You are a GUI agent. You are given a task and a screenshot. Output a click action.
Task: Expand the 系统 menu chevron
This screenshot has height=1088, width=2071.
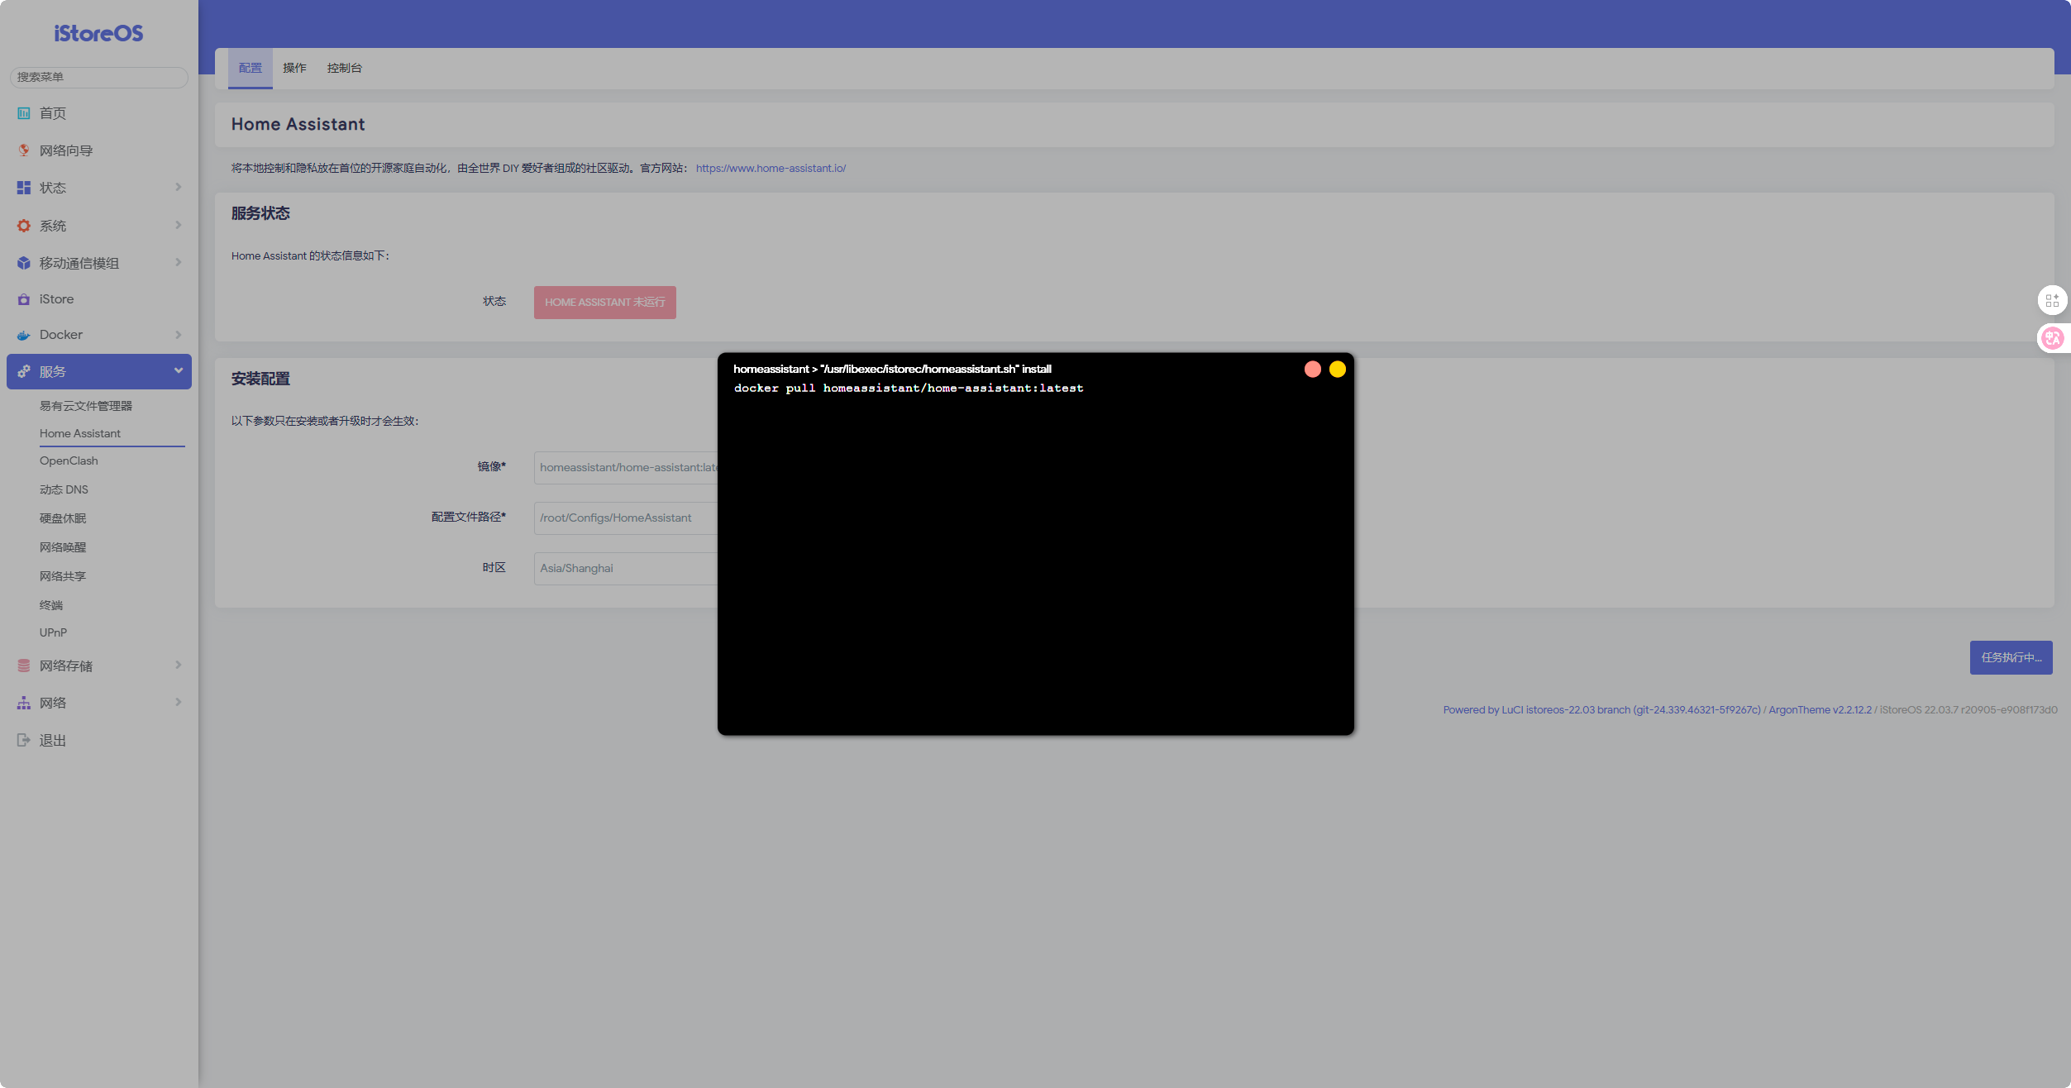click(x=179, y=225)
